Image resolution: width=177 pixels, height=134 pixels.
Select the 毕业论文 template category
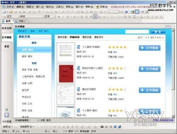(x=27, y=97)
